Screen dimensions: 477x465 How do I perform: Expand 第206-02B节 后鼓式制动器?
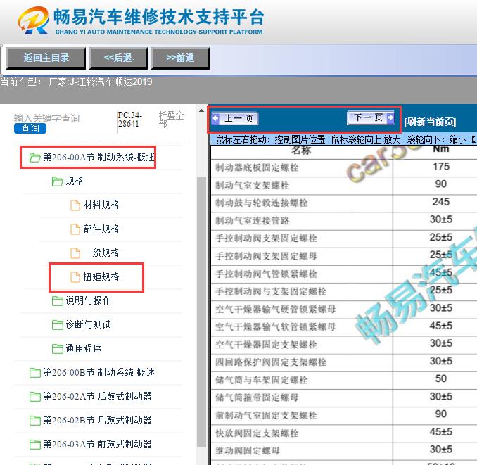[x=97, y=420]
